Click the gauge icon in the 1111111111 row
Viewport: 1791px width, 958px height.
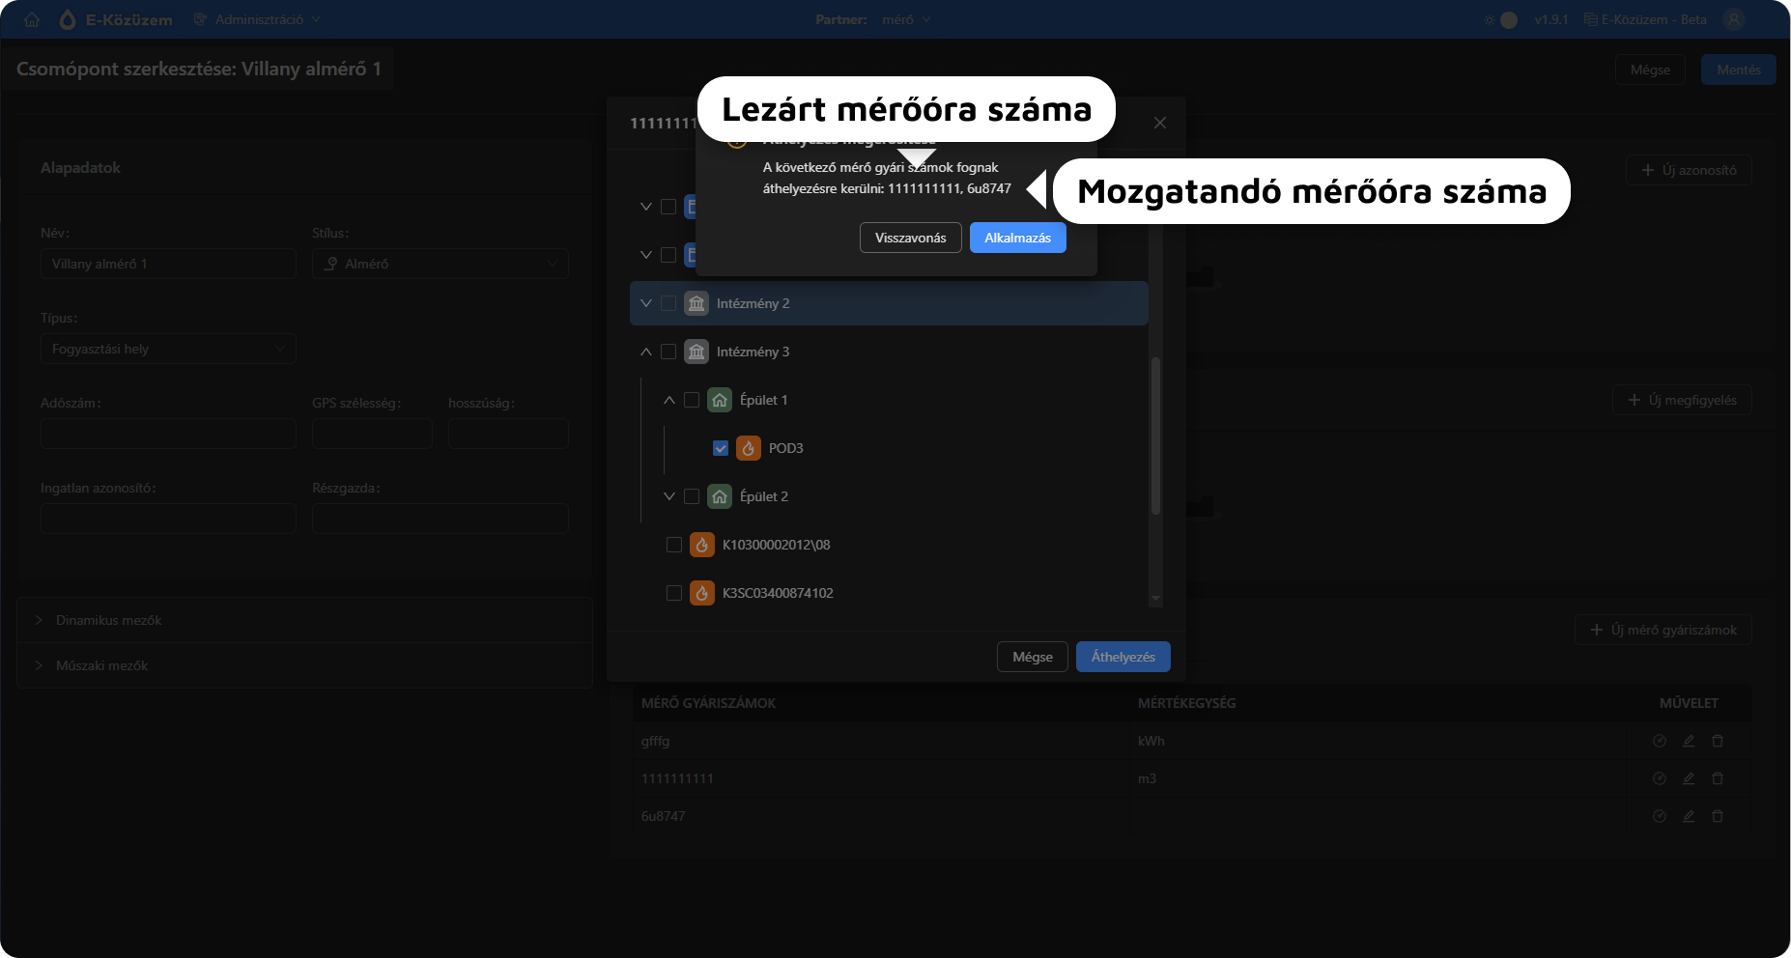(x=1660, y=778)
